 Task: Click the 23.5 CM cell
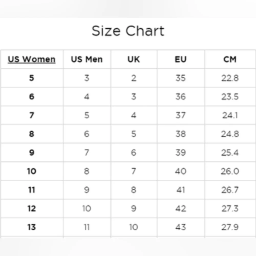click(230, 97)
